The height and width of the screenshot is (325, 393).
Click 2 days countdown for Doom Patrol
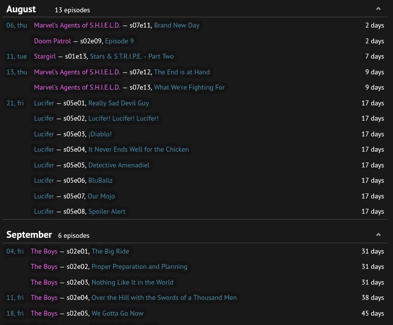point(374,41)
